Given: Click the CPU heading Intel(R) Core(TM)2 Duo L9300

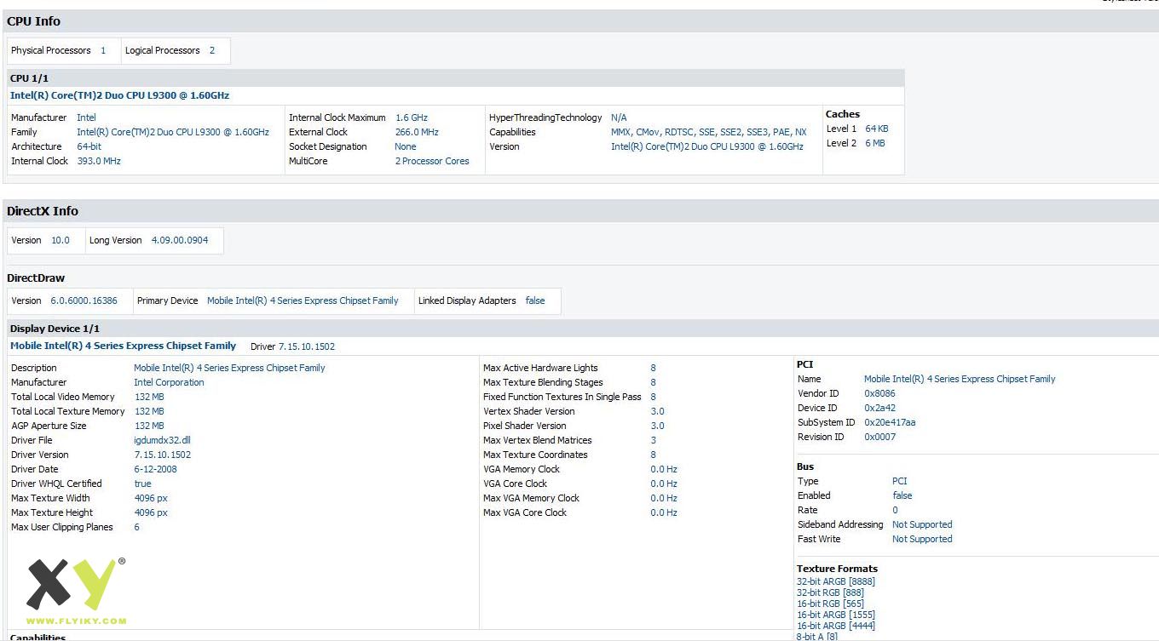Looking at the screenshot, I should [119, 95].
